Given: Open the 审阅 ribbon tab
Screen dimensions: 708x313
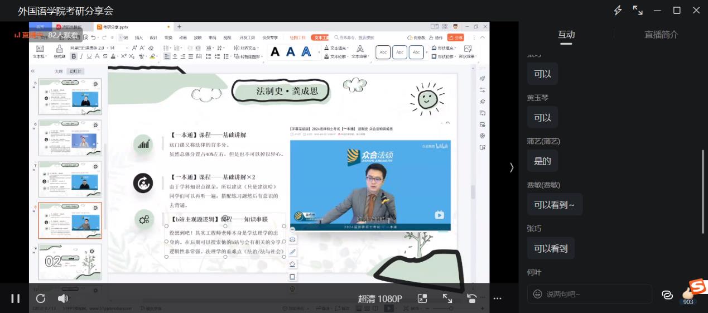Looking at the screenshot, I should click(212, 38).
